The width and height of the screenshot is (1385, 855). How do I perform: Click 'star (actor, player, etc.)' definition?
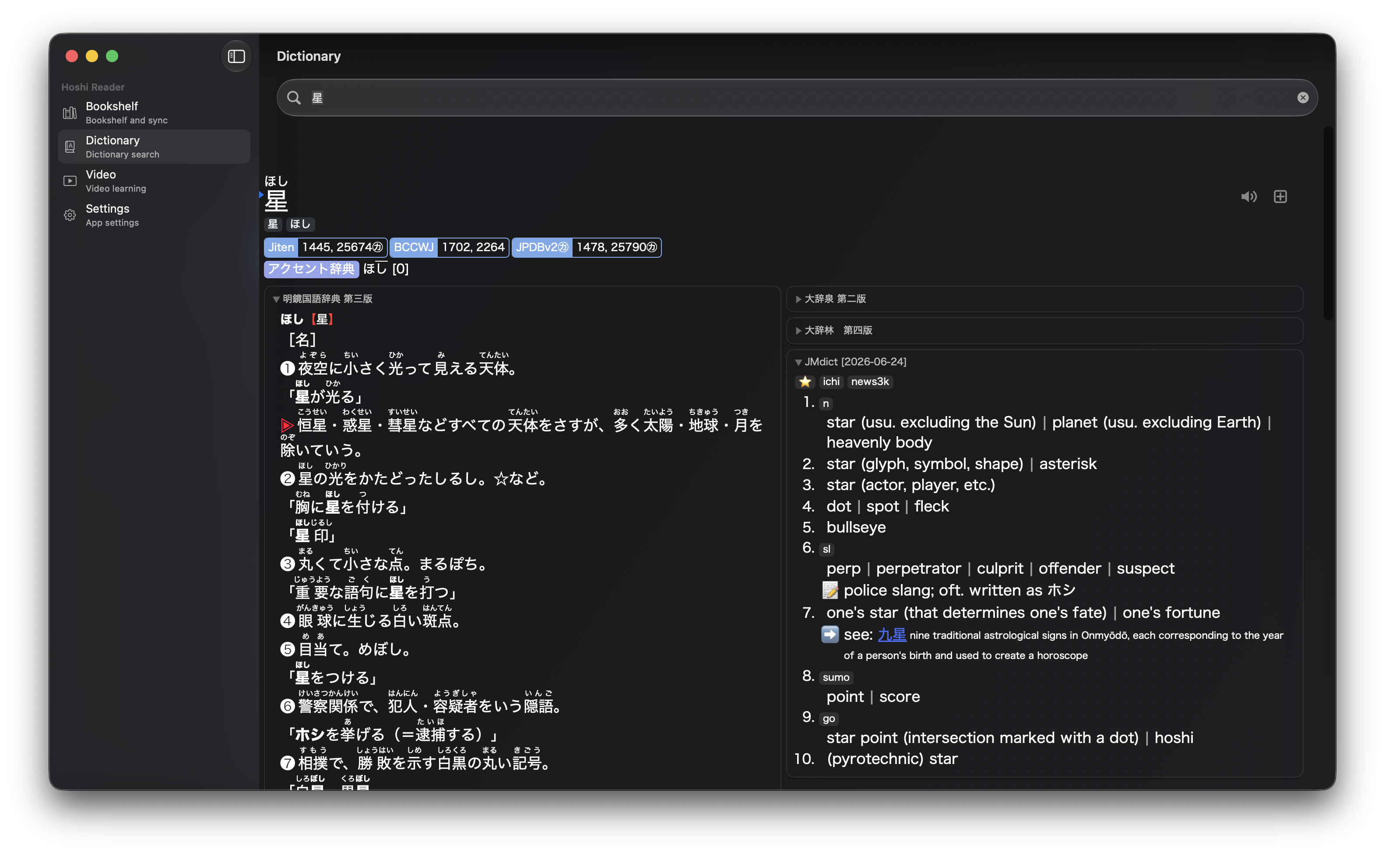pos(910,485)
